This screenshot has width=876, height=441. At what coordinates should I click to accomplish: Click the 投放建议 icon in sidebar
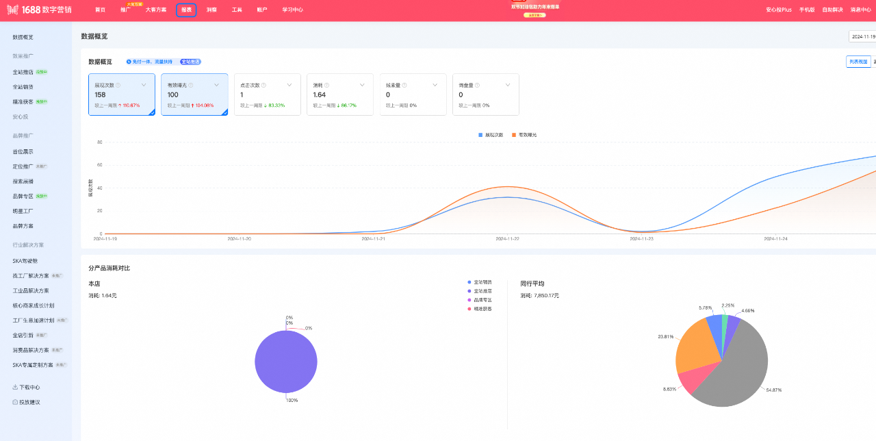click(x=15, y=402)
